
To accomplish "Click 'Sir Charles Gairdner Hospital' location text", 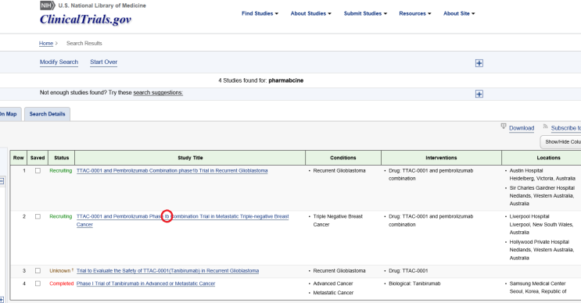I will [x=542, y=188].
